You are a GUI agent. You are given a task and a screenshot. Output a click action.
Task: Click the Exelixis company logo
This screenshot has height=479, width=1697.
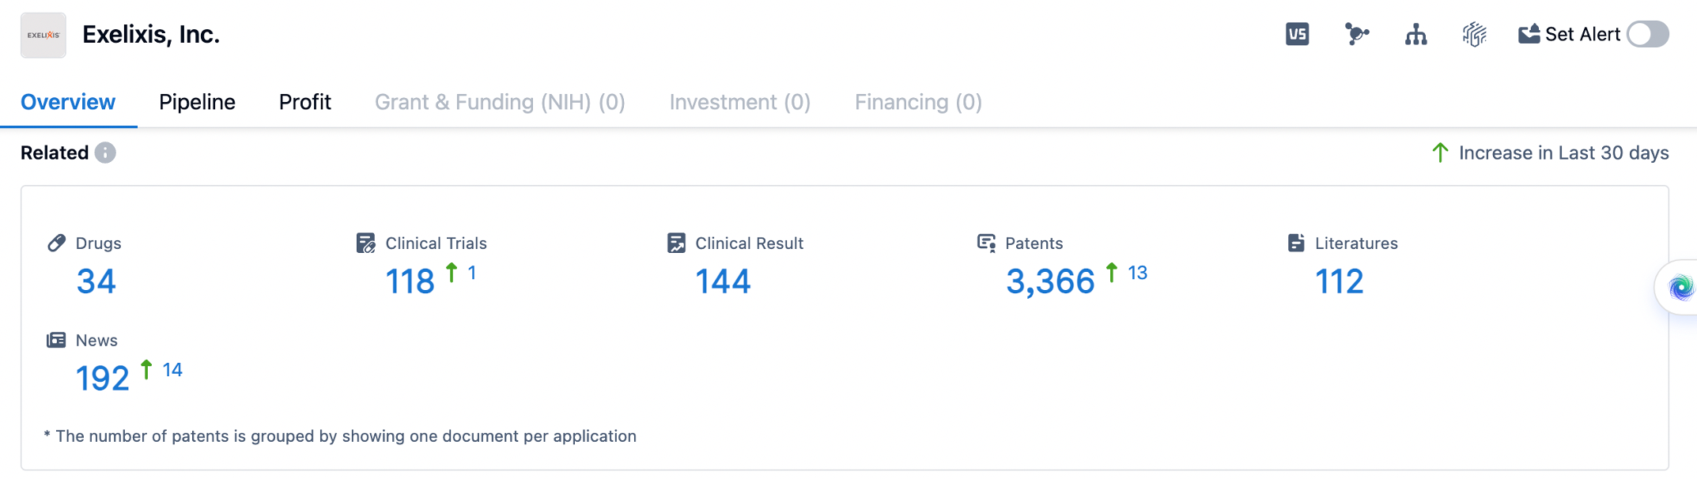[43, 35]
